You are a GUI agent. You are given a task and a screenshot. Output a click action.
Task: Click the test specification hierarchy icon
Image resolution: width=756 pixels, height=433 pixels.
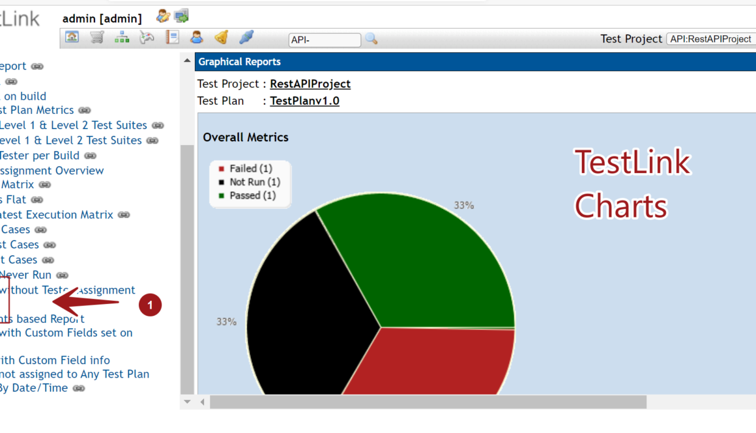[x=122, y=38]
